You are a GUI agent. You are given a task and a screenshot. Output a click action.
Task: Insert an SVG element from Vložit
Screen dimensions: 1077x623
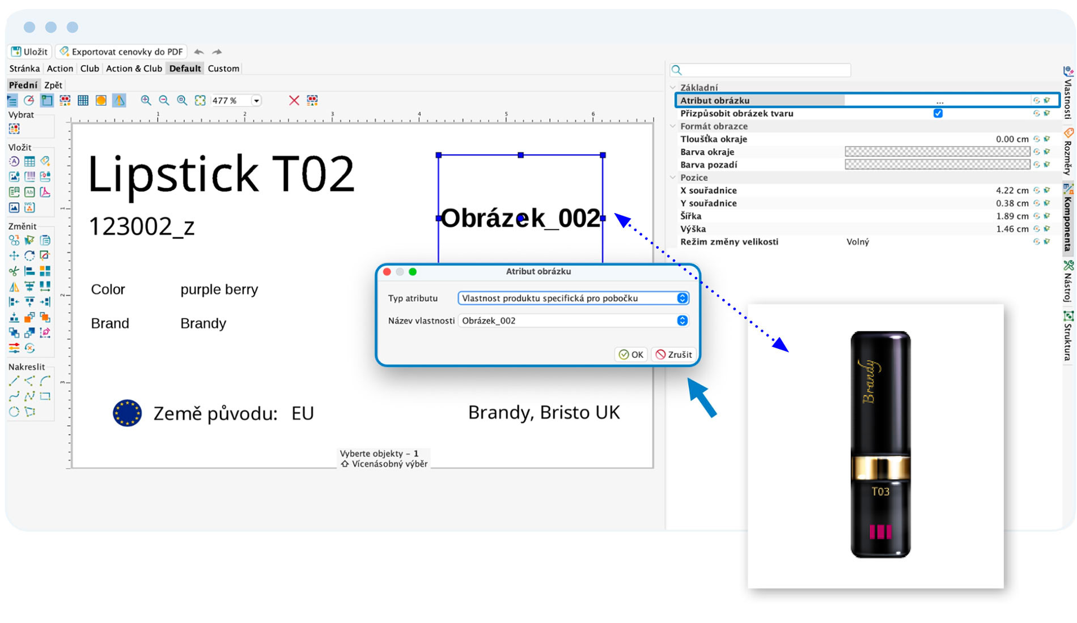pos(29,207)
